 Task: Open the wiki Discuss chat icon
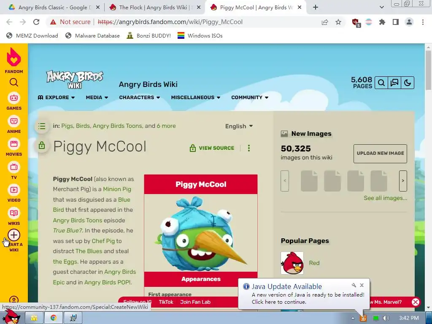tap(394, 83)
